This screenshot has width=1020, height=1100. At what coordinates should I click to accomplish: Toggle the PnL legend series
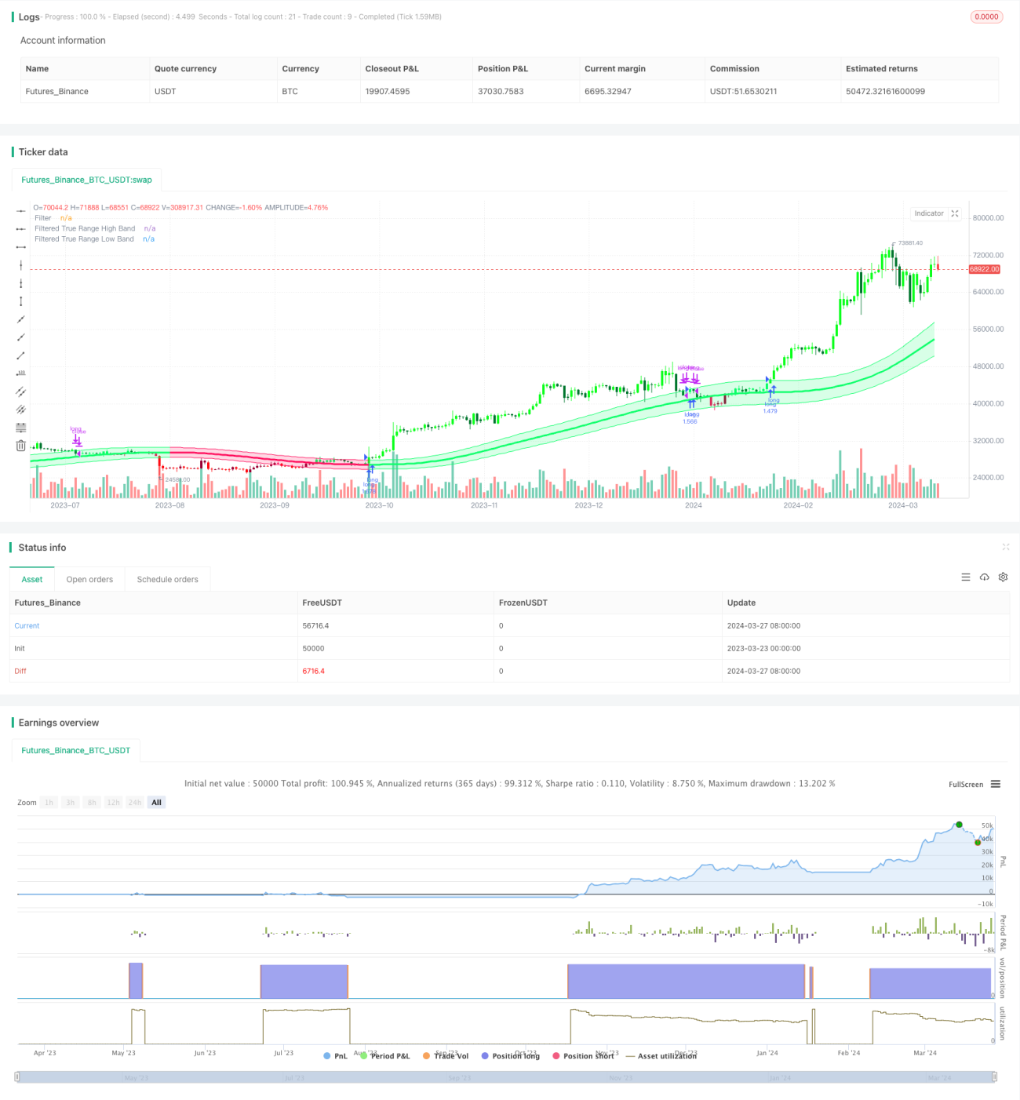[335, 1056]
